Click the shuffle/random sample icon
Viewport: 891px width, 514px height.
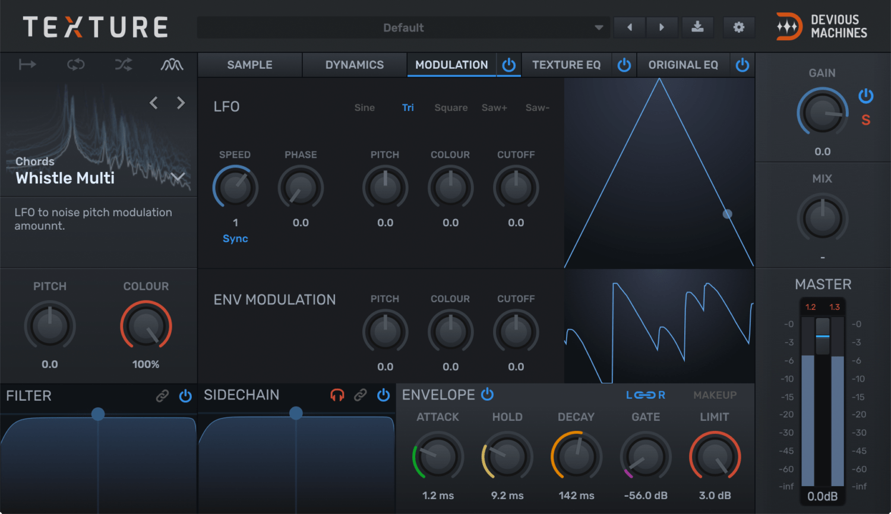[x=123, y=64]
